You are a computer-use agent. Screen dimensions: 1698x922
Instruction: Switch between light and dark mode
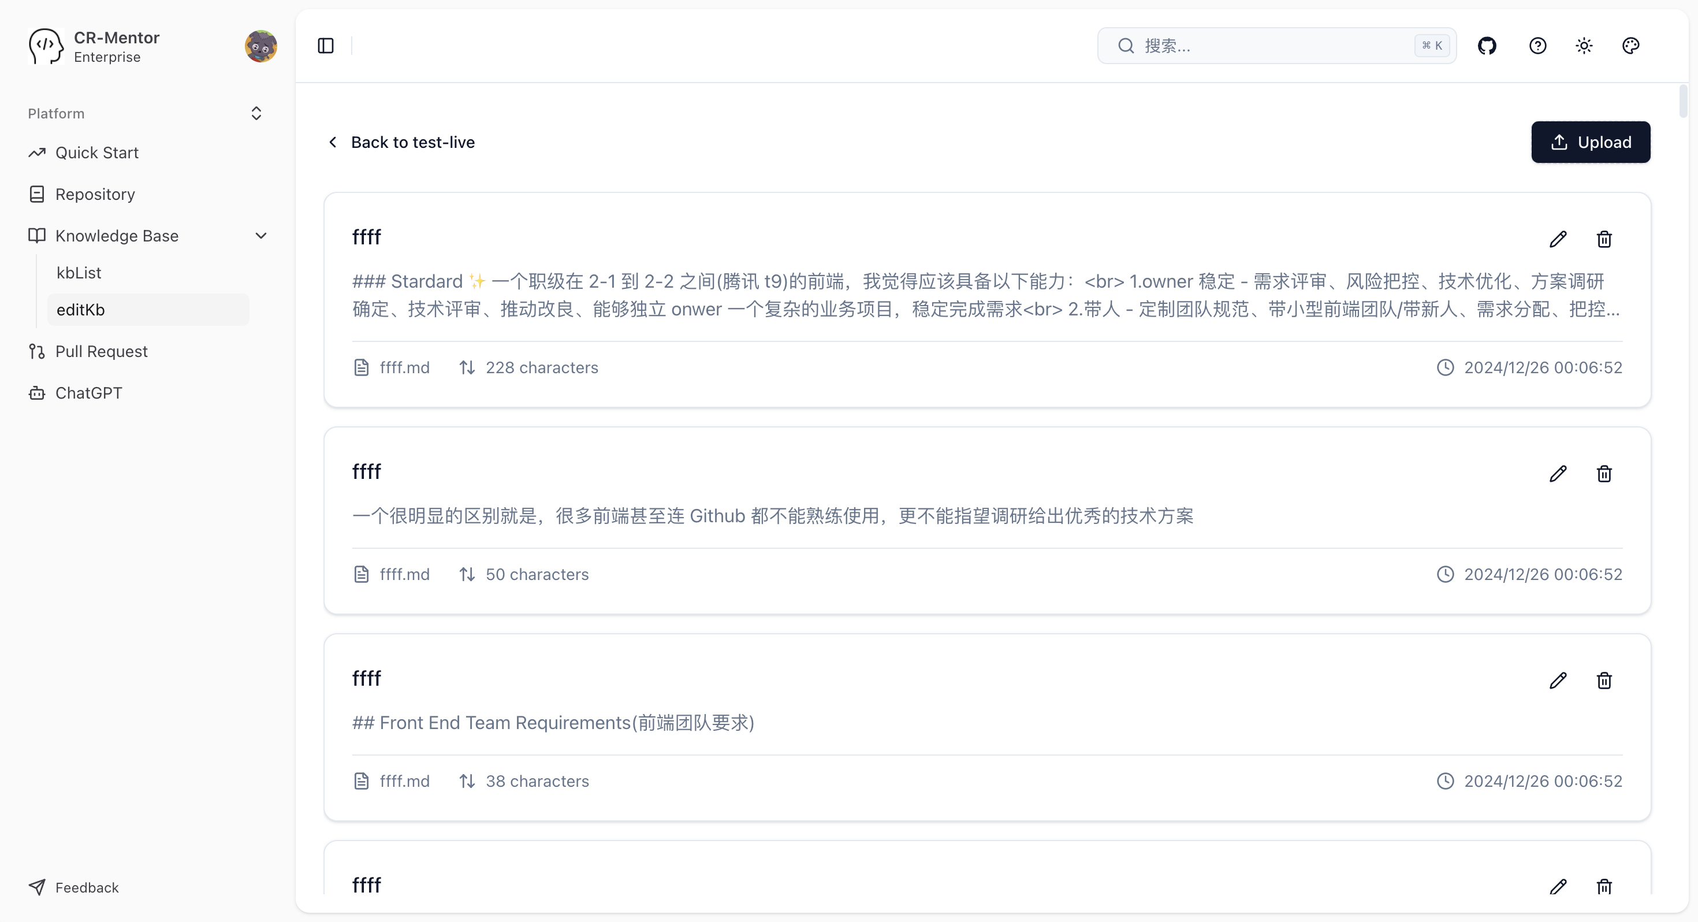(x=1584, y=46)
